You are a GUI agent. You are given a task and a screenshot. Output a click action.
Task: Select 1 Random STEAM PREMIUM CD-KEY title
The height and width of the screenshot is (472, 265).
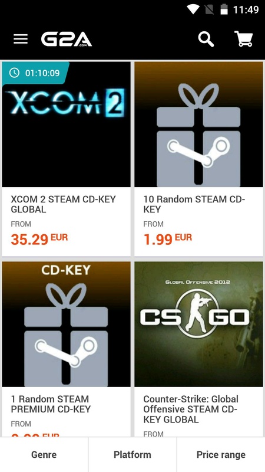[51, 404]
